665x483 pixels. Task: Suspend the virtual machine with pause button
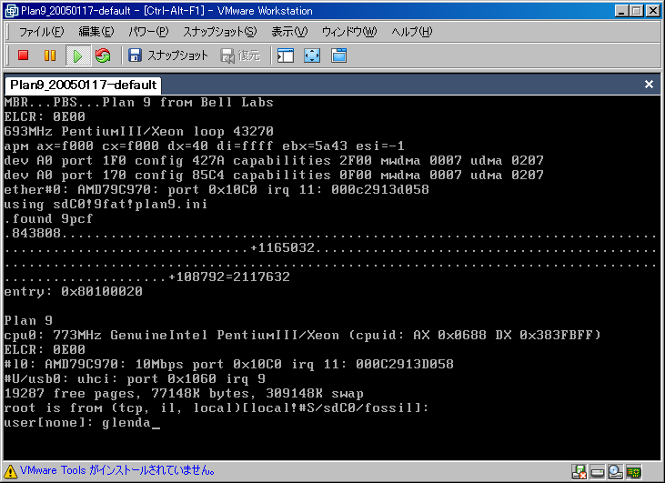[50, 55]
